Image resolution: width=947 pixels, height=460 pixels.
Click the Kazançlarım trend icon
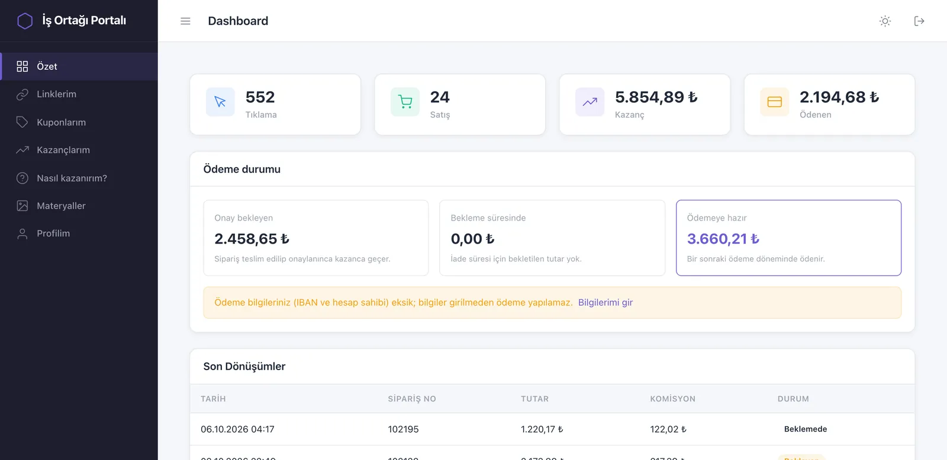tap(22, 150)
